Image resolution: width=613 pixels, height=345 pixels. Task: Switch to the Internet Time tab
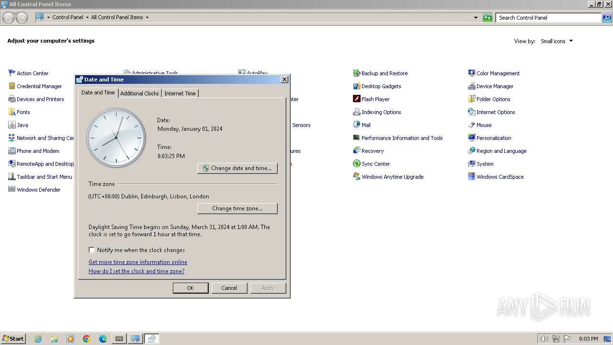180,93
